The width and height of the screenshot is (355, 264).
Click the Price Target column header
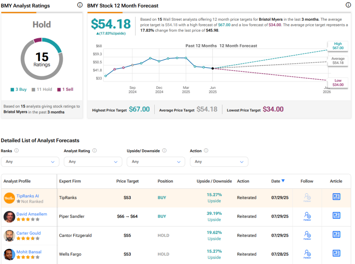[127, 181]
